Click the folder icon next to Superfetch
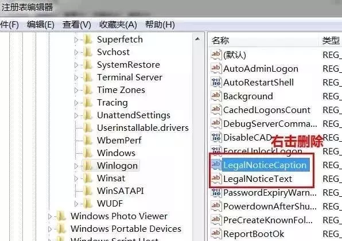This screenshot has height=241, width=342. pyautogui.click(x=88, y=40)
